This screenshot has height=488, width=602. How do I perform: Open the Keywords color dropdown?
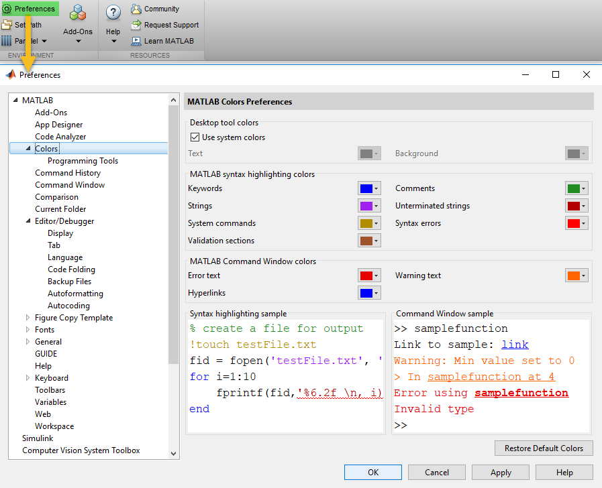[x=377, y=189]
